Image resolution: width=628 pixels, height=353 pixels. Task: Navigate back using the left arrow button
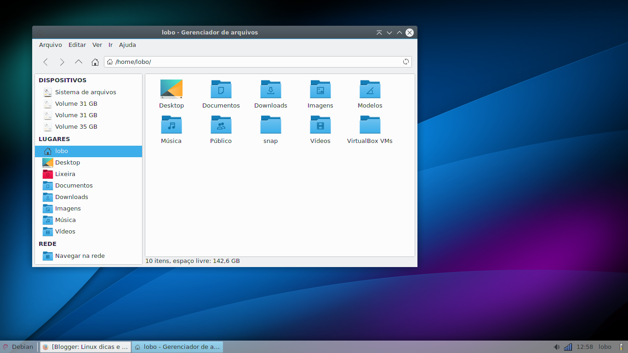tap(46, 62)
